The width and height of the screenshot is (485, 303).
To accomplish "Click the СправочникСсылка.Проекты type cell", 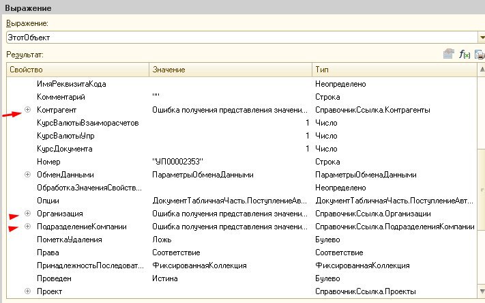I will (x=366, y=292).
